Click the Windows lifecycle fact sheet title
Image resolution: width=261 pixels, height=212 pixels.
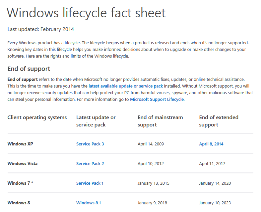click(x=86, y=13)
